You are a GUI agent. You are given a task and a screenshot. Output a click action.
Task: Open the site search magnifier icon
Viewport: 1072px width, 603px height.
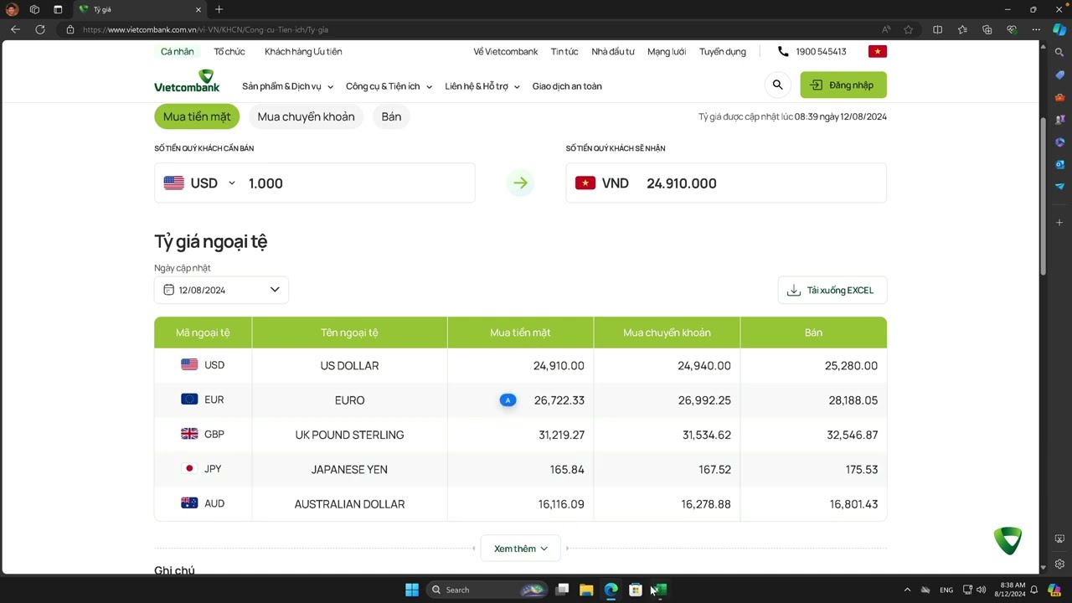pos(777,85)
